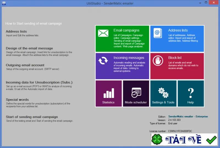This screenshot has height=148, width=220.
Task: Click the End user license type text
Action: coord(173,124)
